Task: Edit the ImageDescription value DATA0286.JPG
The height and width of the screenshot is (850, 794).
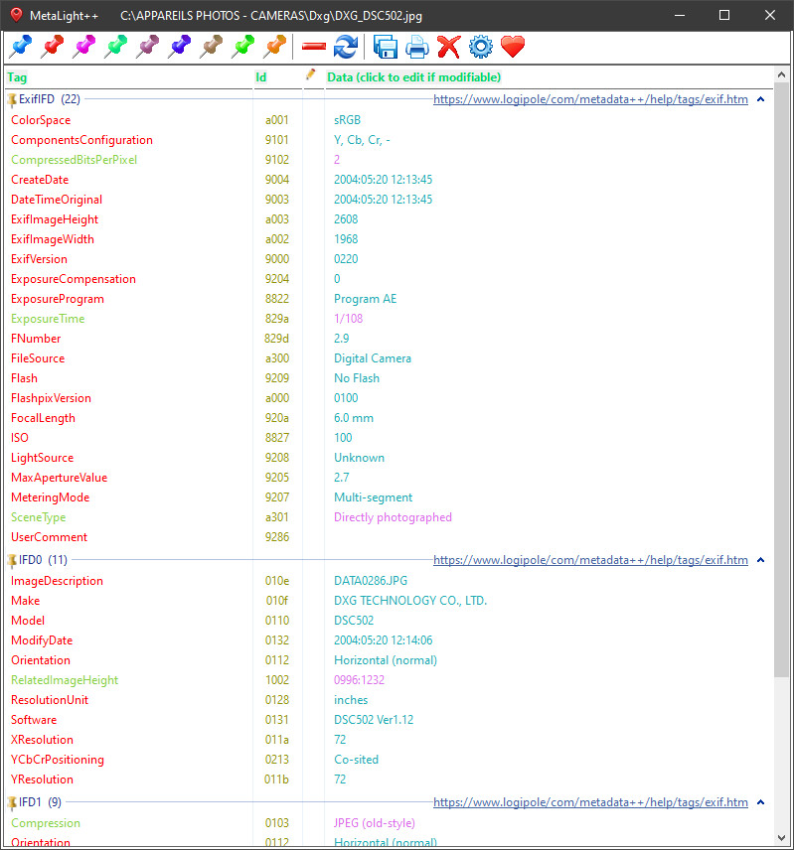Action: 371,581
